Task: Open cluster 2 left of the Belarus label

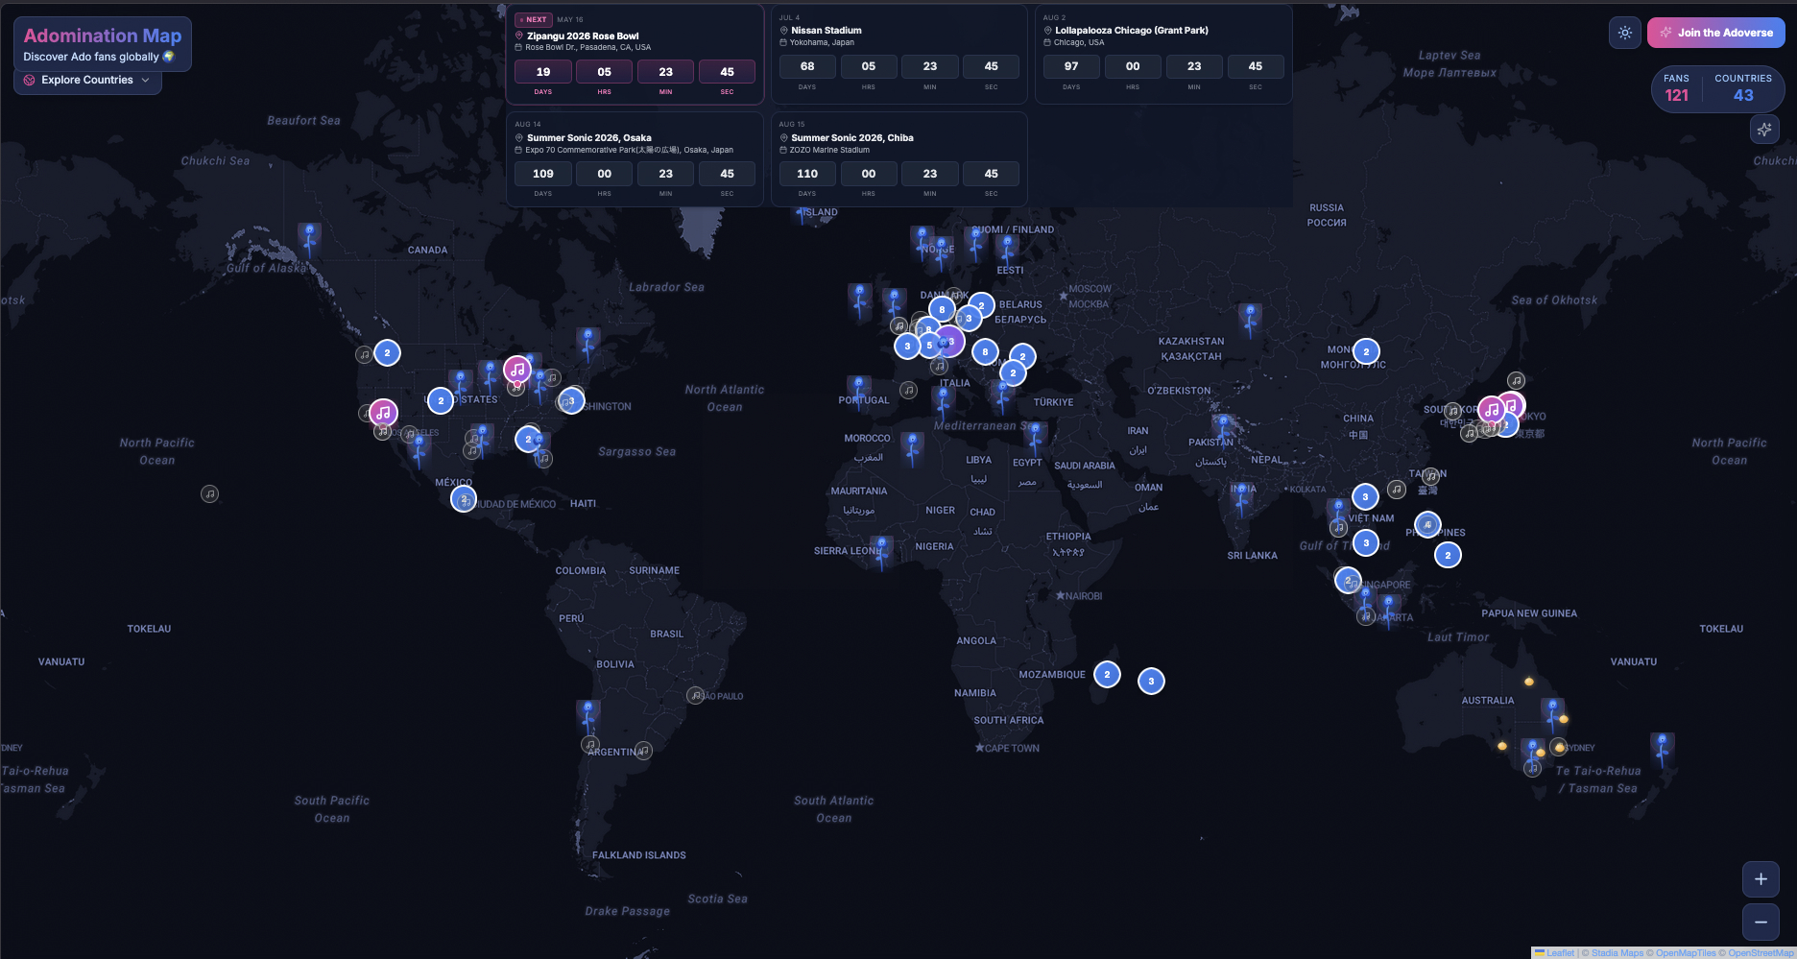Action: click(x=981, y=305)
